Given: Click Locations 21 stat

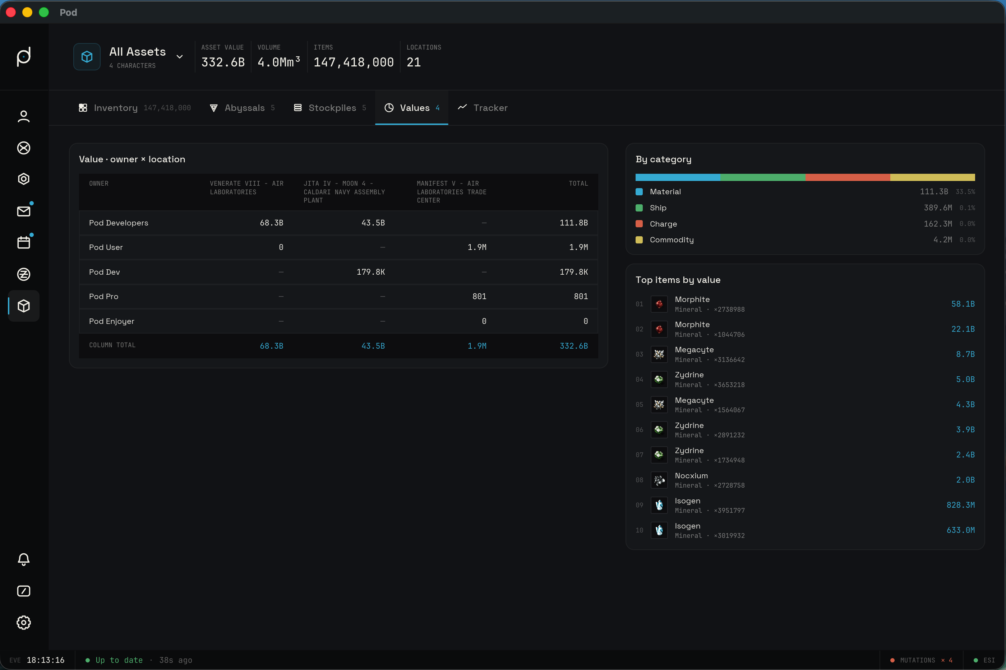Looking at the screenshot, I should (x=424, y=56).
